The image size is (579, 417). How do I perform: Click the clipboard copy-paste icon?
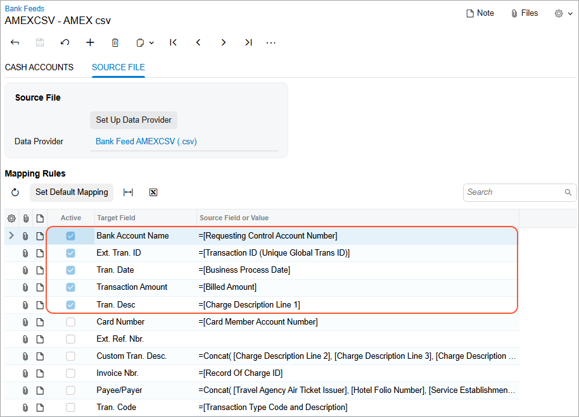[x=140, y=43]
